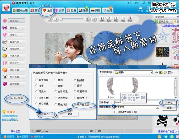Open the 文件 menu at top
The width and height of the screenshot is (179, 139).
136,3
